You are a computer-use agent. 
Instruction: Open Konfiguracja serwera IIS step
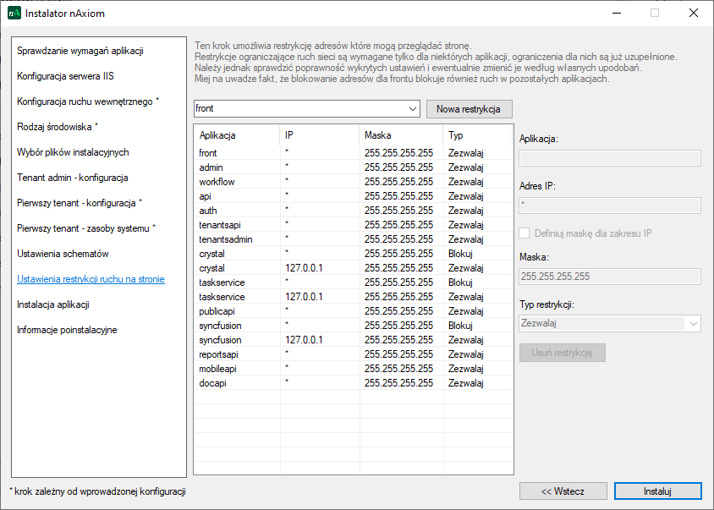click(x=66, y=76)
